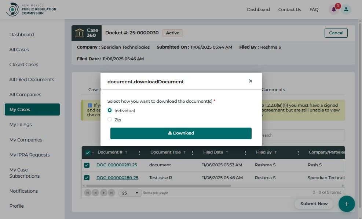
Task: Open Contact Us in top navigation
Action: pos(289,10)
